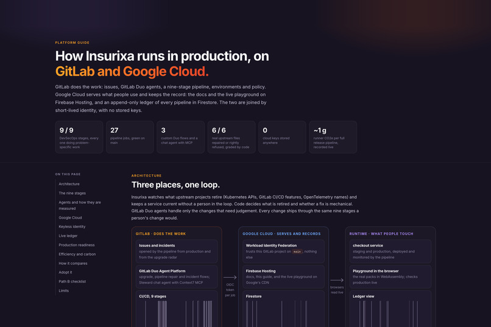Click the Workload Identity Federation card
491x327 pixels.
[283, 251]
